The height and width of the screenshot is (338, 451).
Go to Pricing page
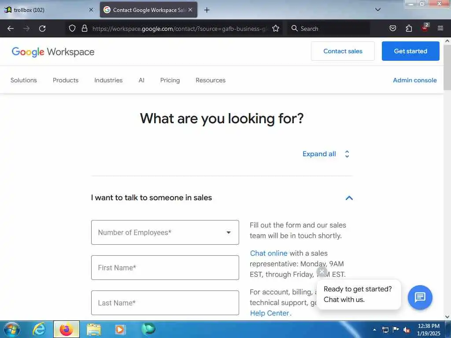170,80
